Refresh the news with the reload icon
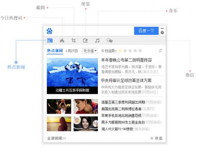Screen dimensions: 198x152 (160, 51)
